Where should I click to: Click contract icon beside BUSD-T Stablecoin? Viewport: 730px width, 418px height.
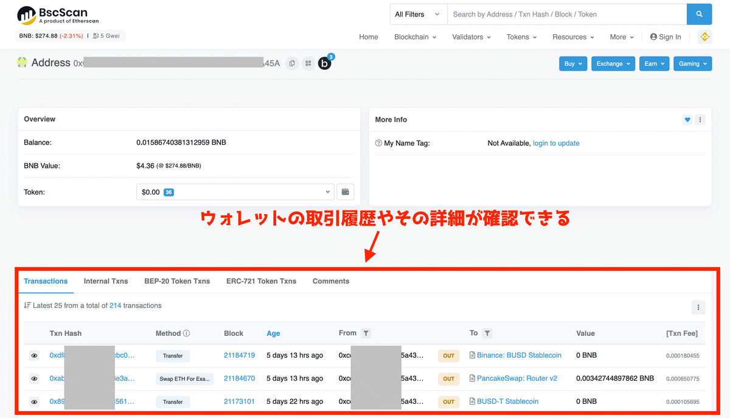(473, 402)
